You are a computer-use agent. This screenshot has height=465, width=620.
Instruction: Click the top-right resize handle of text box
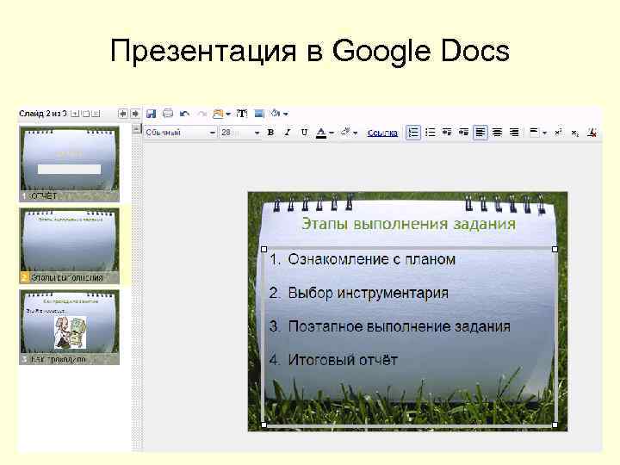click(x=555, y=249)
